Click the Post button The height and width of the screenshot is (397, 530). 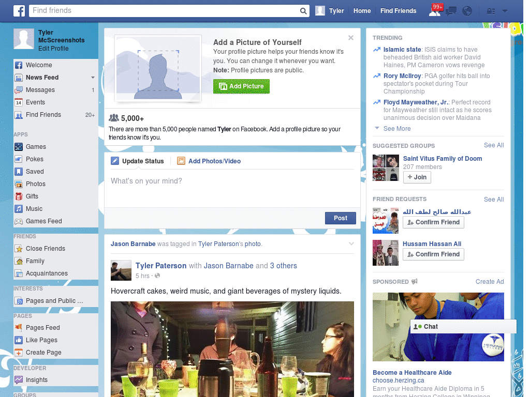coord(341,218)
